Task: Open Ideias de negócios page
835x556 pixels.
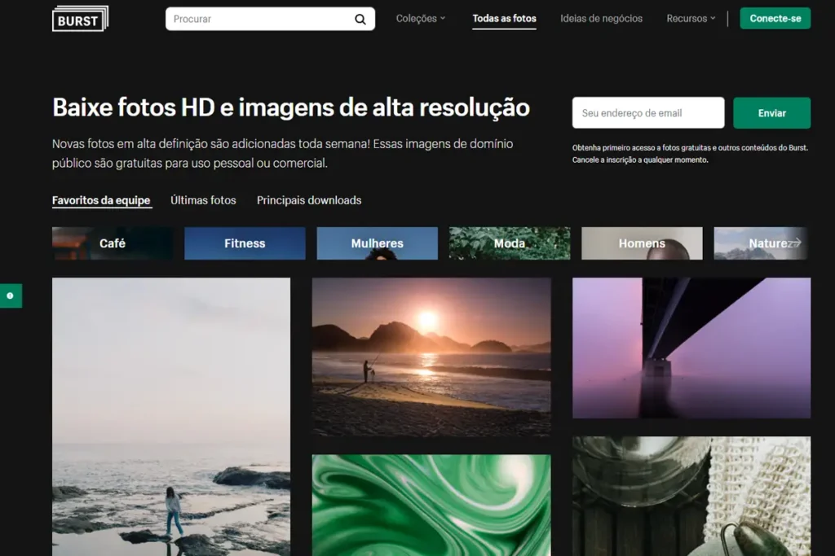Action: 601,19
